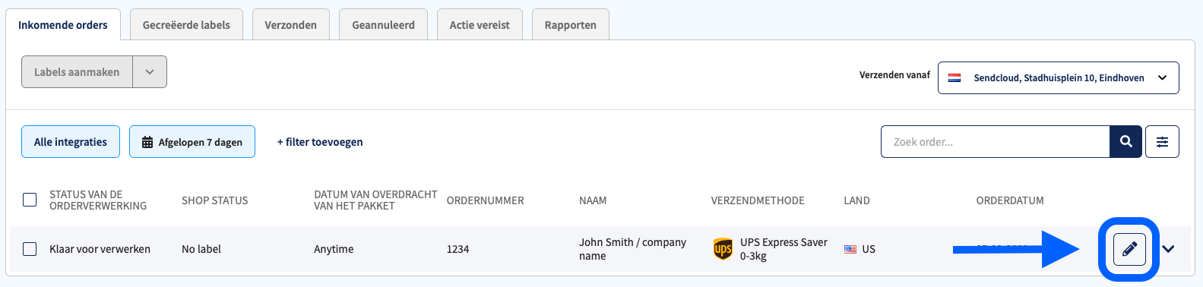Open the Labels aanmaken dropdown arrow
Viewport: 1203px width, 287px height.
click(150, 72)
